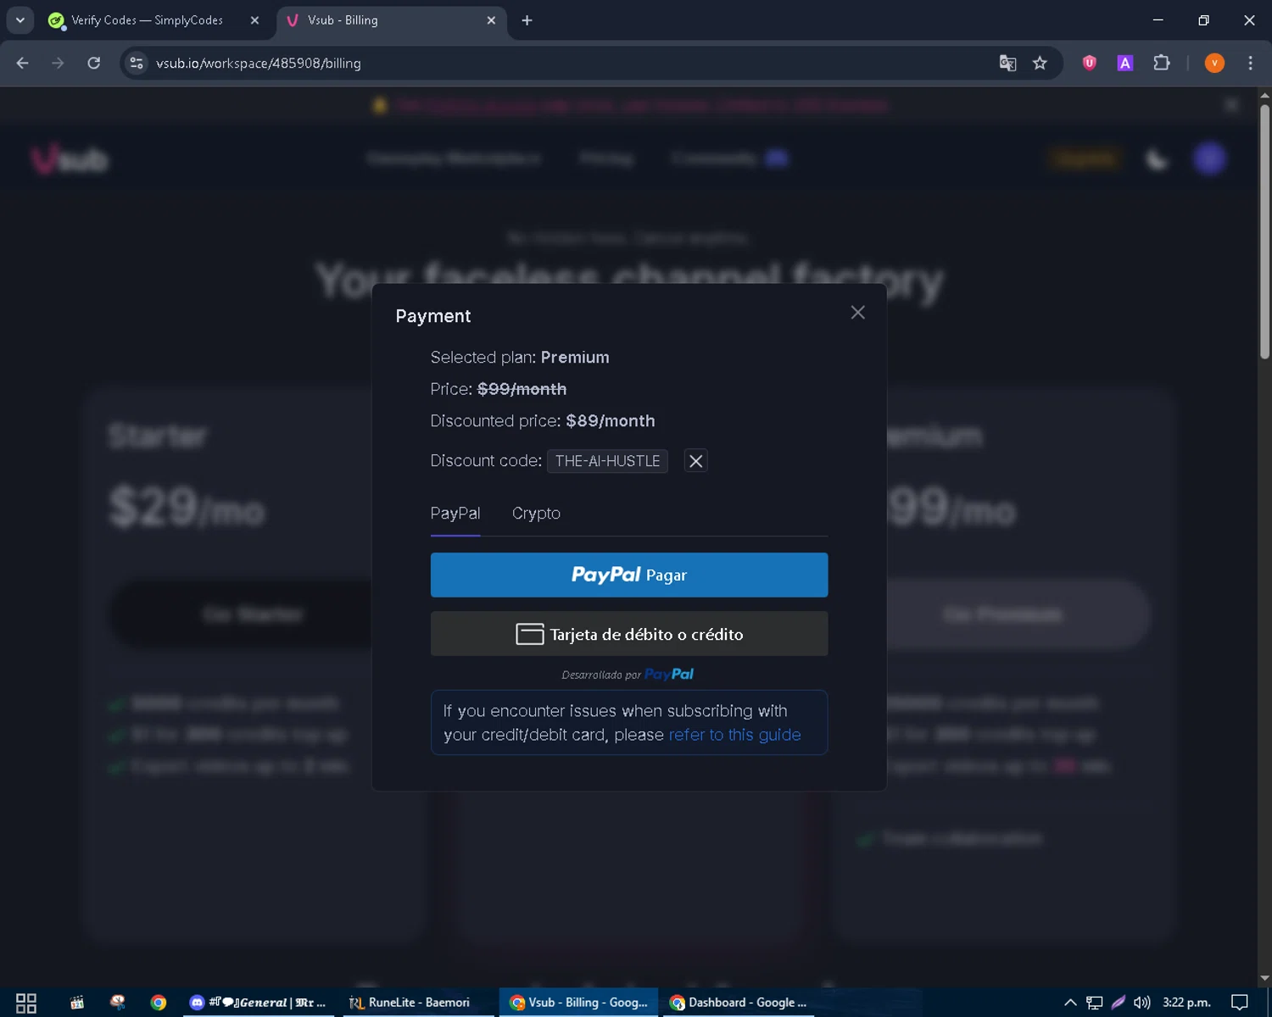Open the red shield extension
Image resolution: width=1272 pixels, height=1017 pixels.
coord(1090,63)
